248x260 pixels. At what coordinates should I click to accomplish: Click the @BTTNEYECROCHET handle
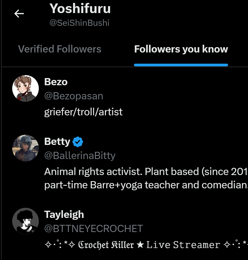[x=94, y=229]
